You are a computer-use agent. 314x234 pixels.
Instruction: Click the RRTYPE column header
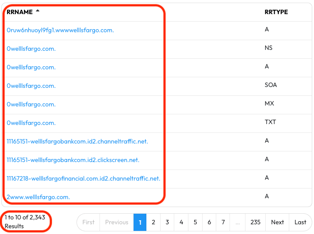[x=276, y=12]
